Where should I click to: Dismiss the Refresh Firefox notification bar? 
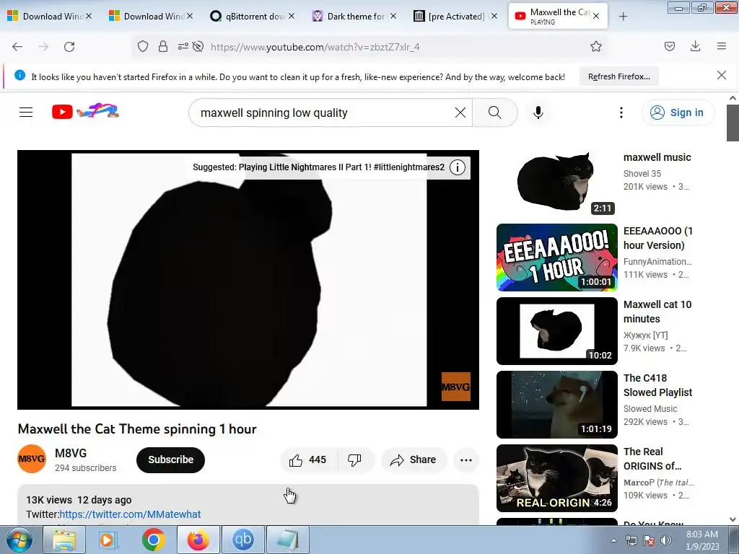pyautogui.click(x=721, y=75)
